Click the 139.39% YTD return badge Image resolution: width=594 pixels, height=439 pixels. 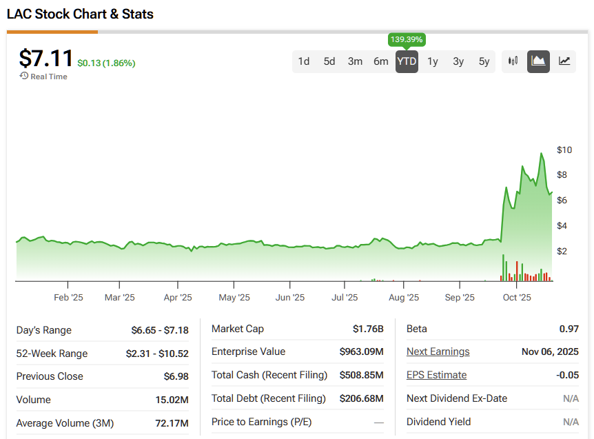coord(407,39)
